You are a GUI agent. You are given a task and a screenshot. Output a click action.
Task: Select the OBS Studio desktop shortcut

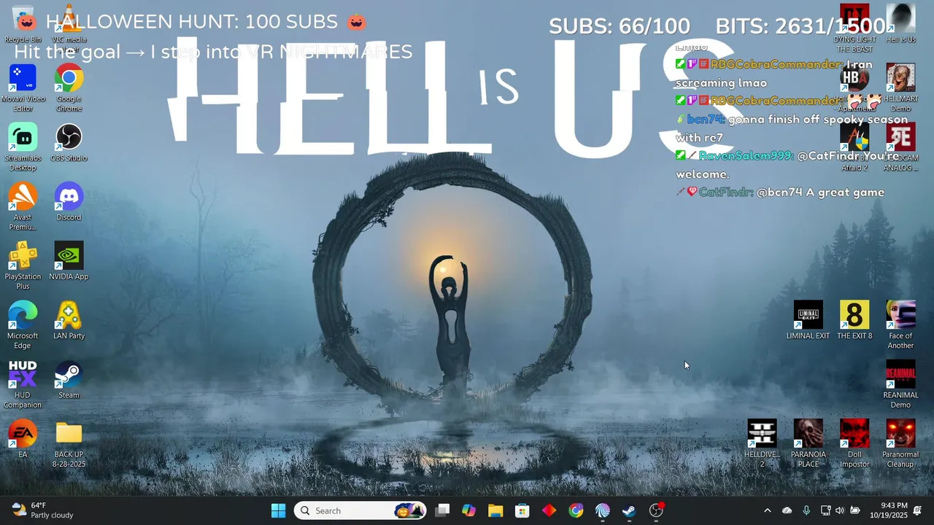[x=69, y=143]
